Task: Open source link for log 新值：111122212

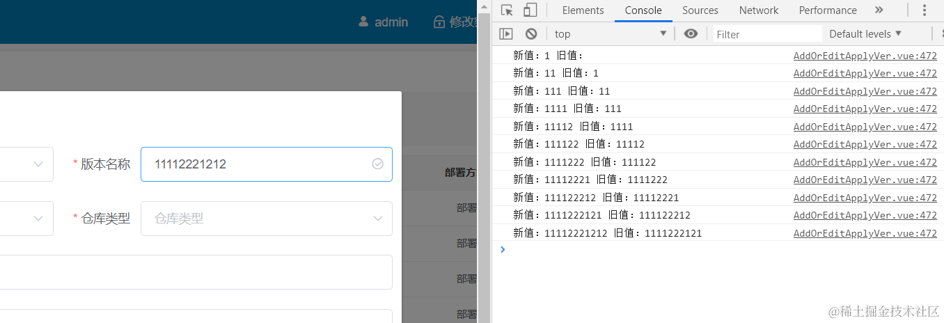Action: point(865,198)
